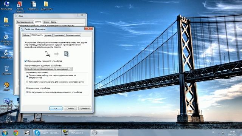The width and height of the screenshot is (242, 136).
Task: Click the microphone device picture in dialog
Action: 47,54
